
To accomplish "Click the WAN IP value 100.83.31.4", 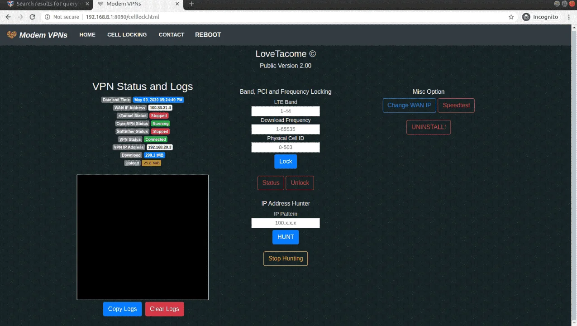I will 160,108.
